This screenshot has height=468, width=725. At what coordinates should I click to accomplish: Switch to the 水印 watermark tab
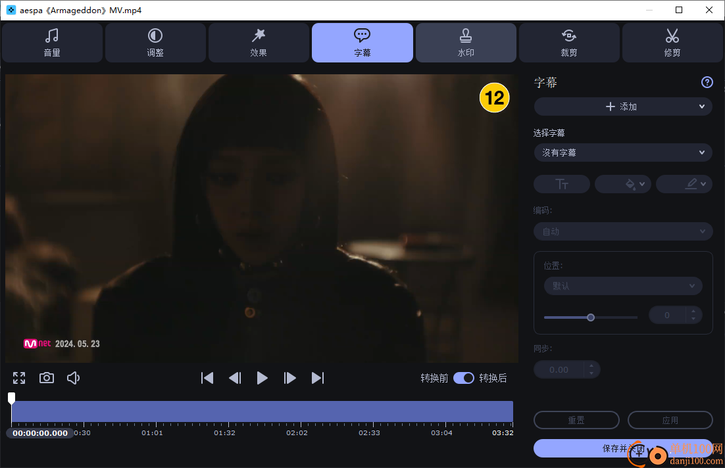click(466, 43)
